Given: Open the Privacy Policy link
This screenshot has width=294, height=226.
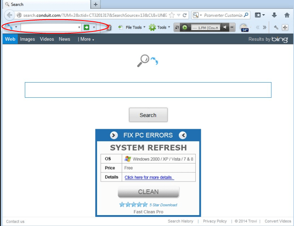Looking at the screenshot, I should point(215,221).
